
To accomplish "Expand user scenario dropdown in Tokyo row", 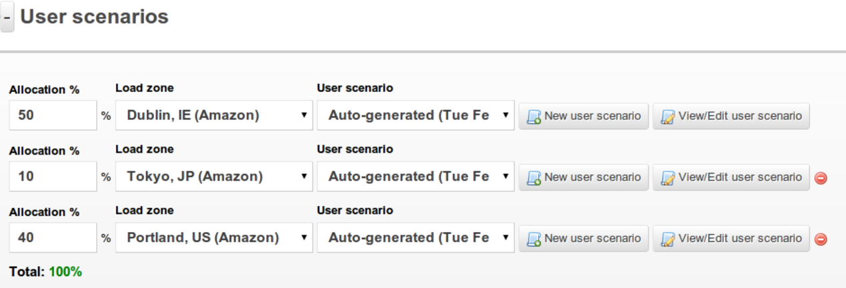I will 415,177.
